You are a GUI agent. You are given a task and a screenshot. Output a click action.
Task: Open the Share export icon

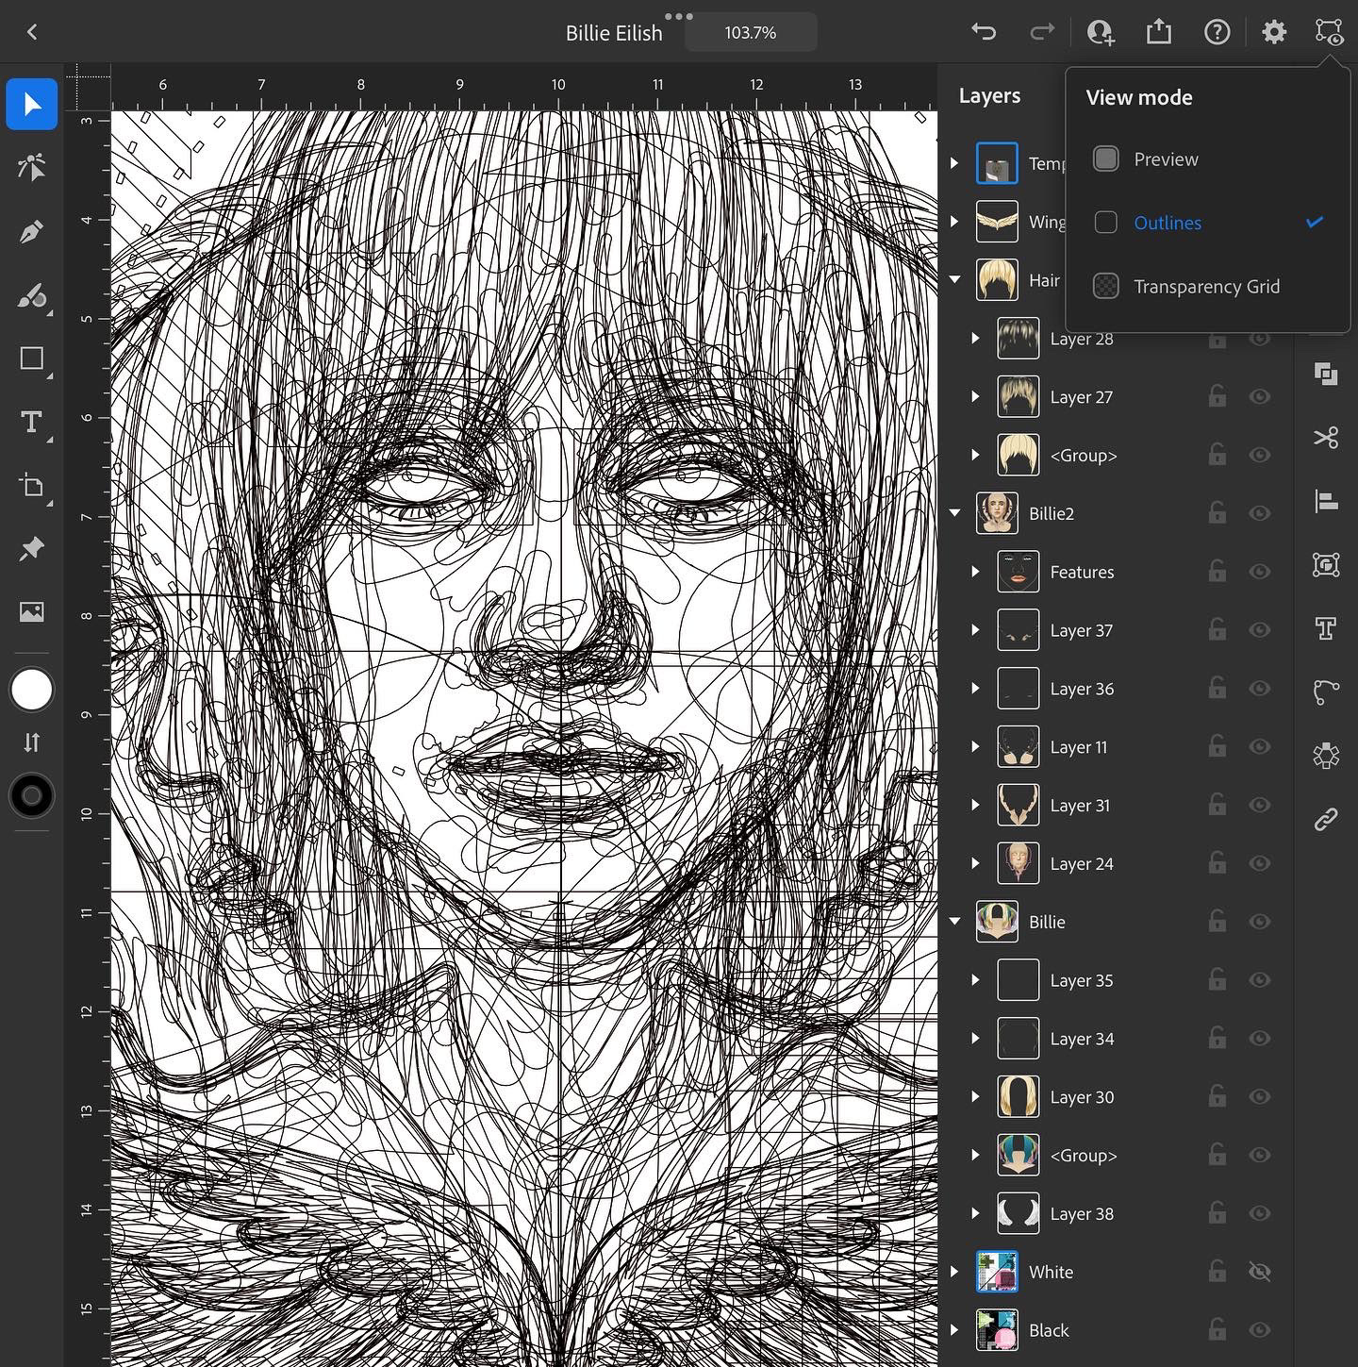coord(1158,32)
